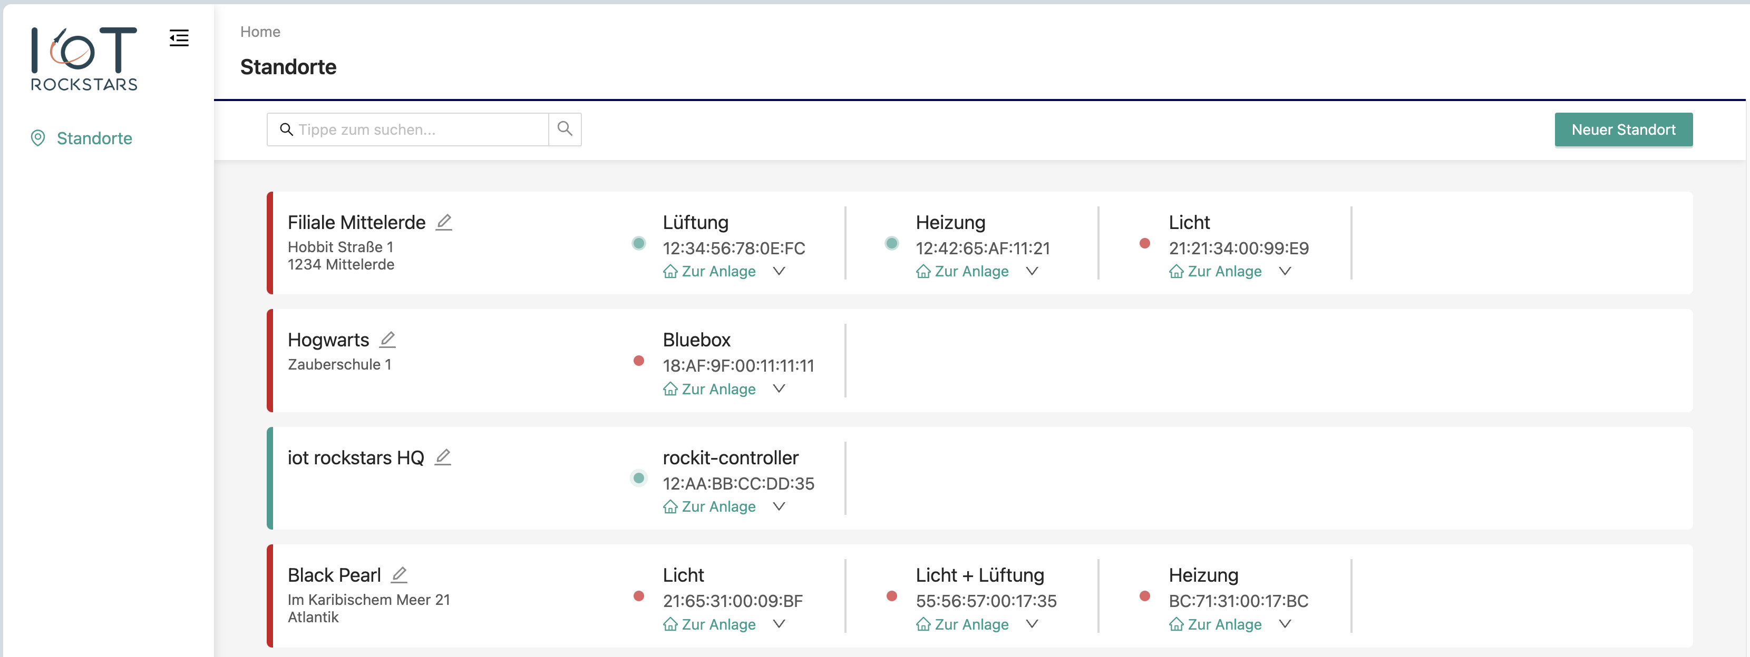Click Bluebox red status dot

[638, 361]
